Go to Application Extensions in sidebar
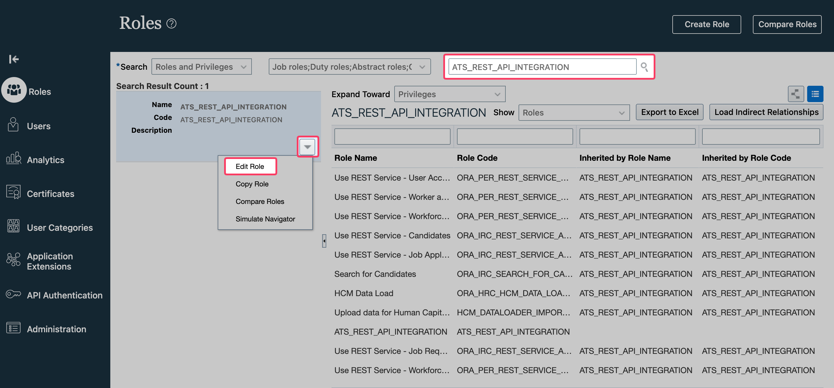834x388 pixels. 50,261
